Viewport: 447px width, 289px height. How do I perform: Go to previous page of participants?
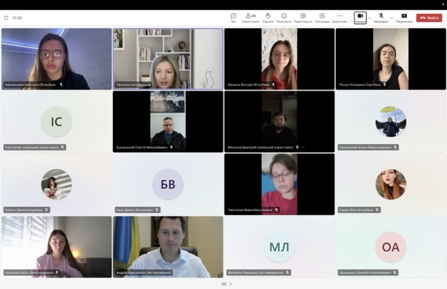pos(217,284)
